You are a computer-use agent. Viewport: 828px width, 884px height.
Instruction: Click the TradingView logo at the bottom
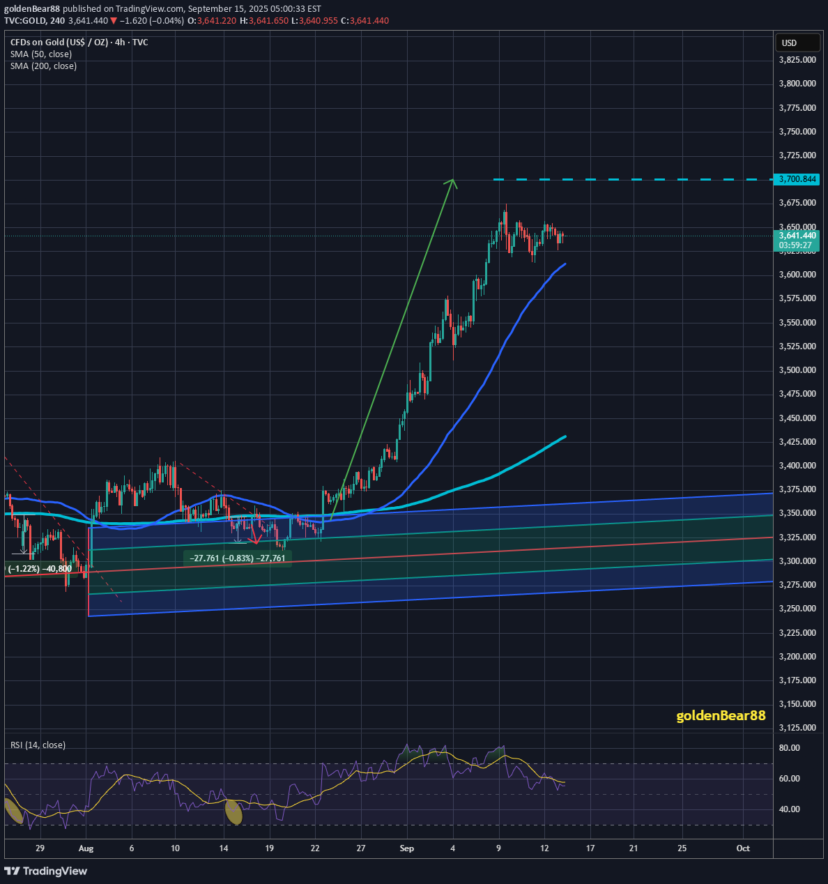tap(46, 871)
